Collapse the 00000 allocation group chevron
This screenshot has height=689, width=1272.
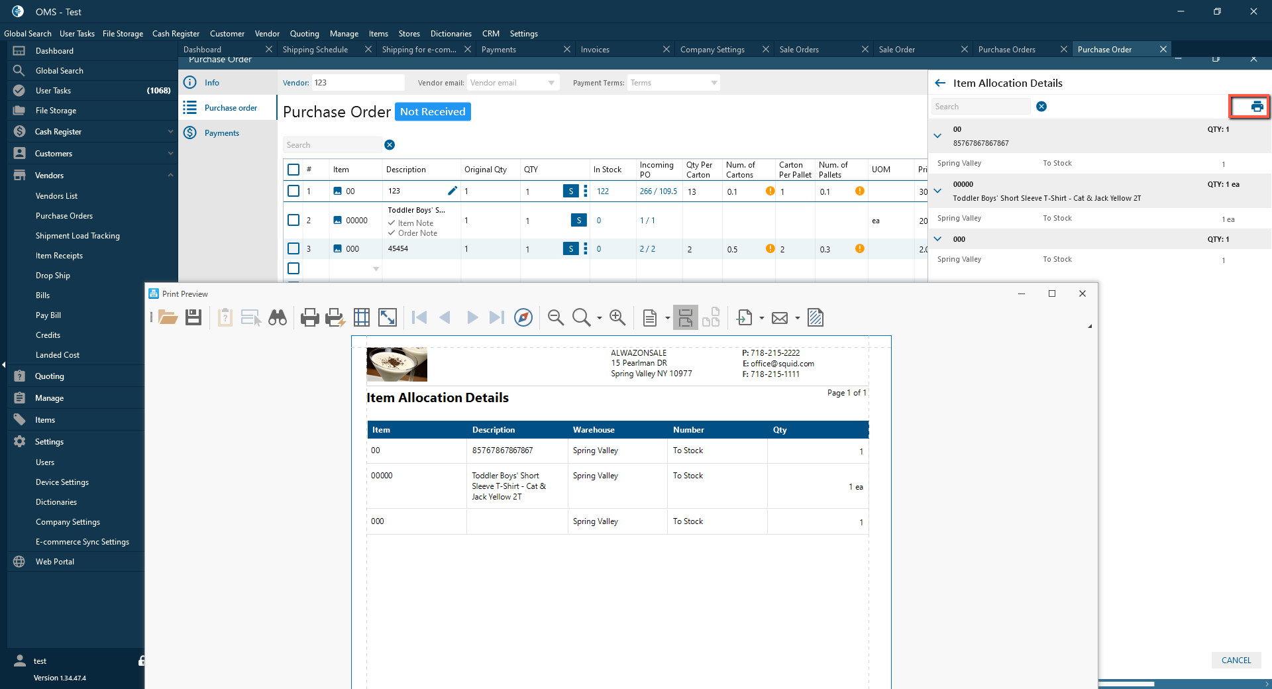[937, 191]
